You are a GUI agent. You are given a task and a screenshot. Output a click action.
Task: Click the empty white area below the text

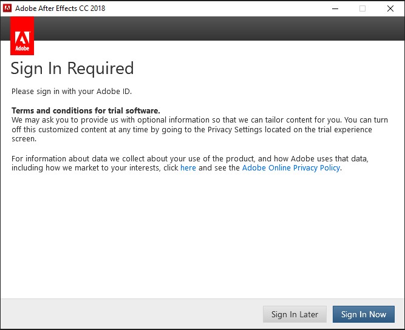pyautogui.click(x=202, y=237)
